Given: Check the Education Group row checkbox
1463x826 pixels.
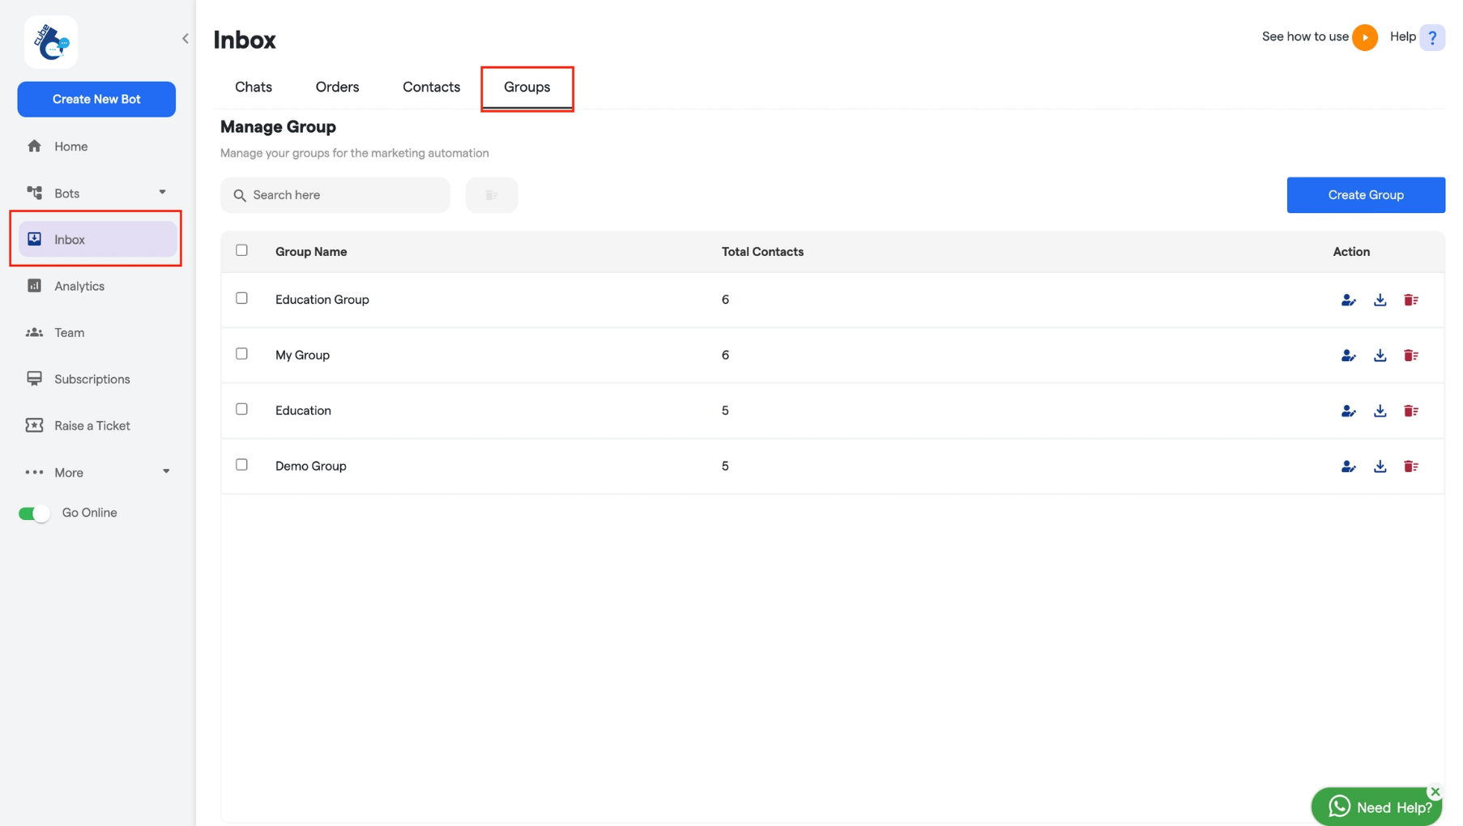Looking at the screenshot, I should (x=241, y=298).
